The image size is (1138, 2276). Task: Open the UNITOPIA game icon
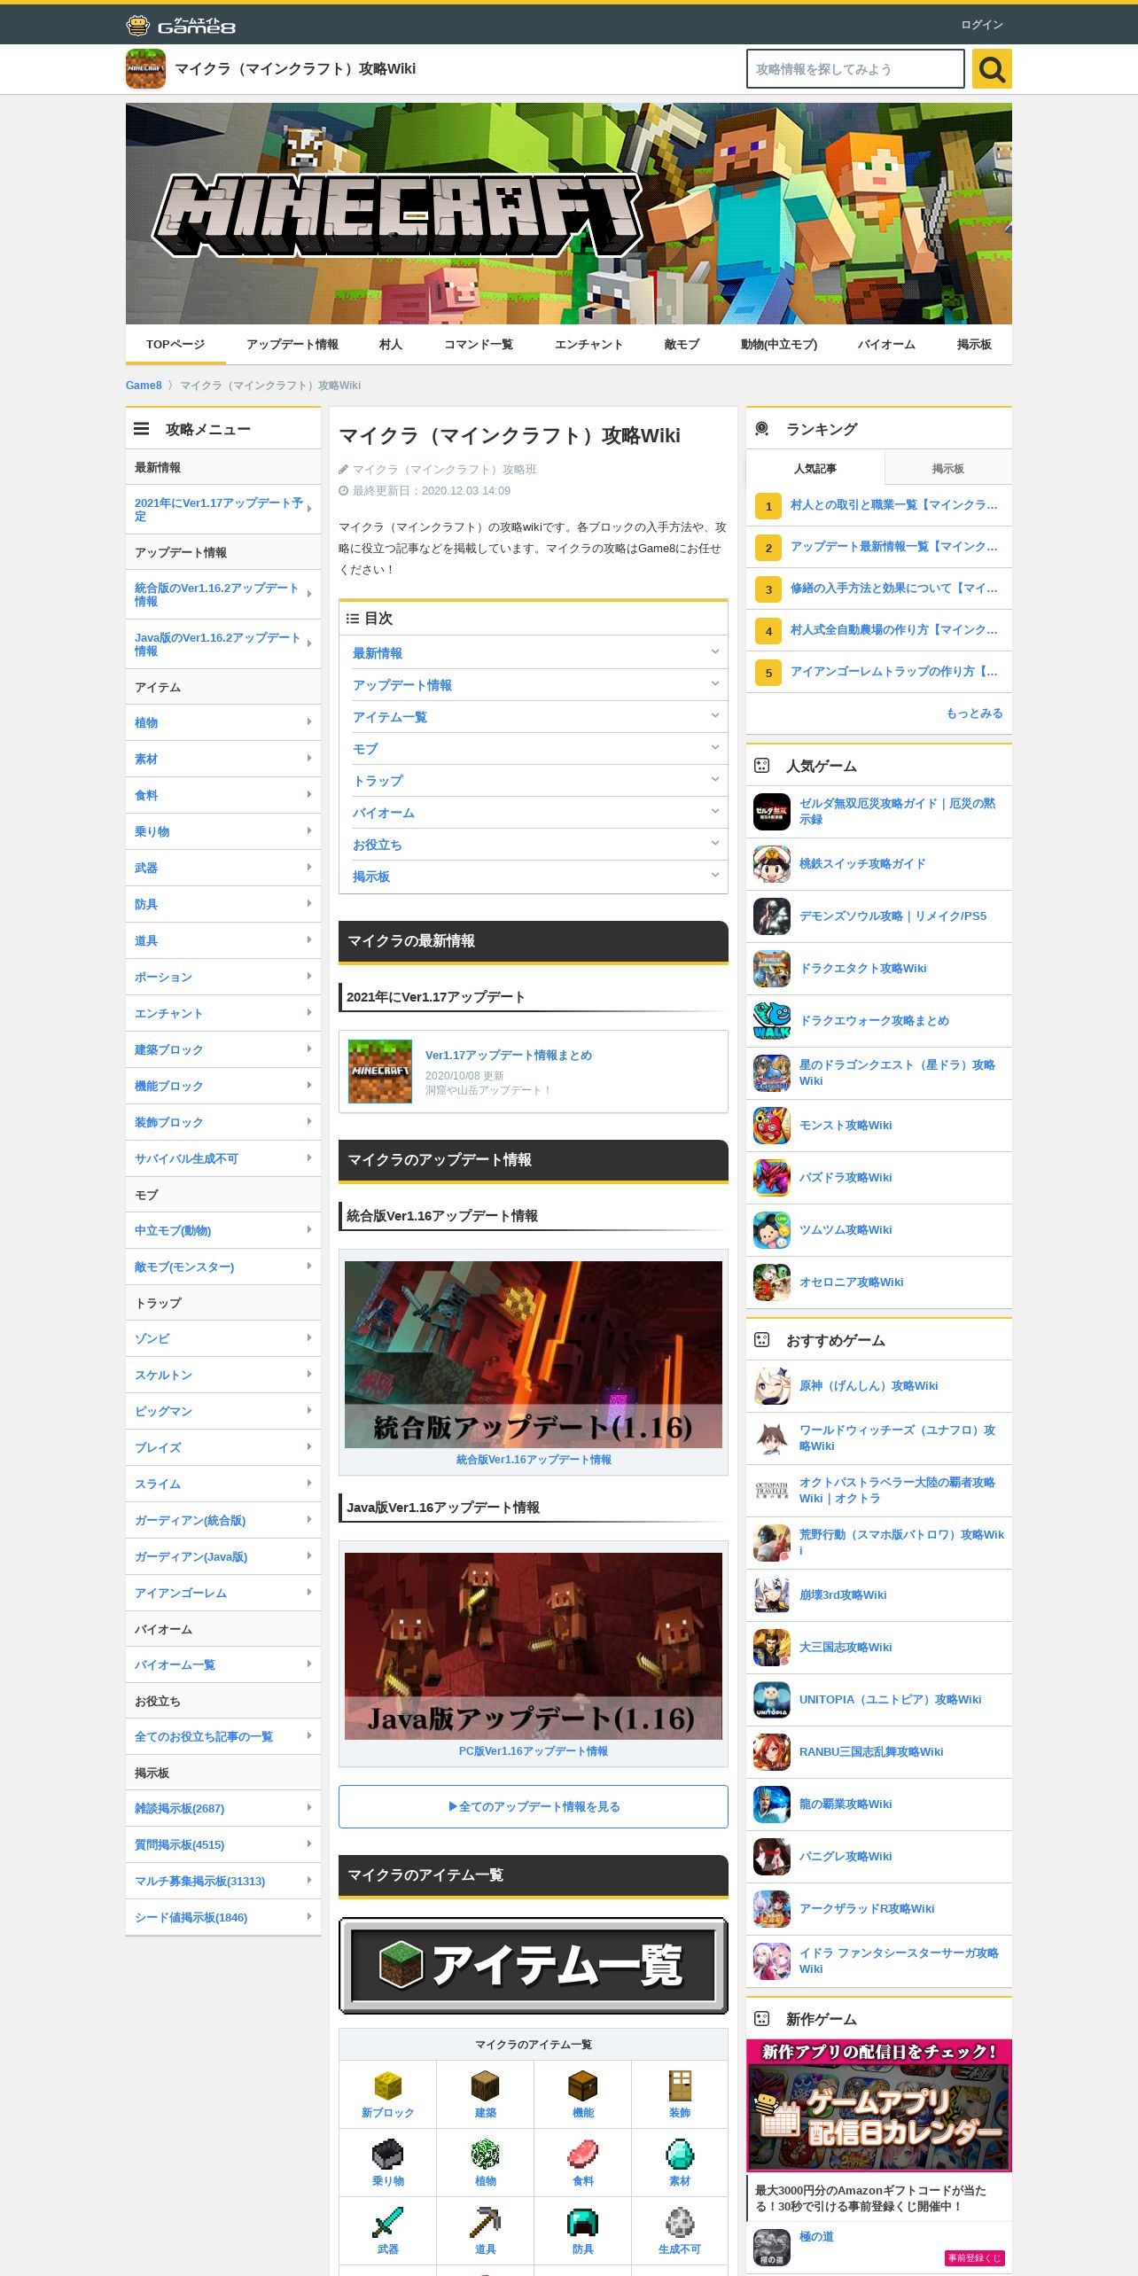(772, 1700)
